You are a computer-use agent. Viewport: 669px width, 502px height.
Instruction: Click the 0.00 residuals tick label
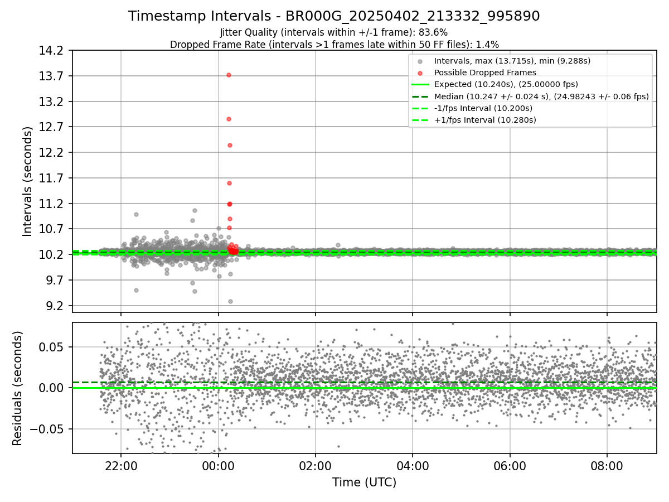coord(51,388)
